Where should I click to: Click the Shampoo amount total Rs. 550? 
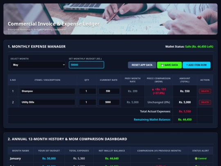[185, 91]
